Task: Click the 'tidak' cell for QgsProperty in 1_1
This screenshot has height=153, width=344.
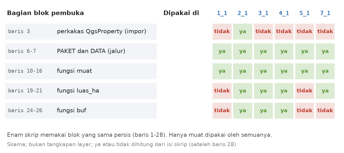Action: point(222,31)
